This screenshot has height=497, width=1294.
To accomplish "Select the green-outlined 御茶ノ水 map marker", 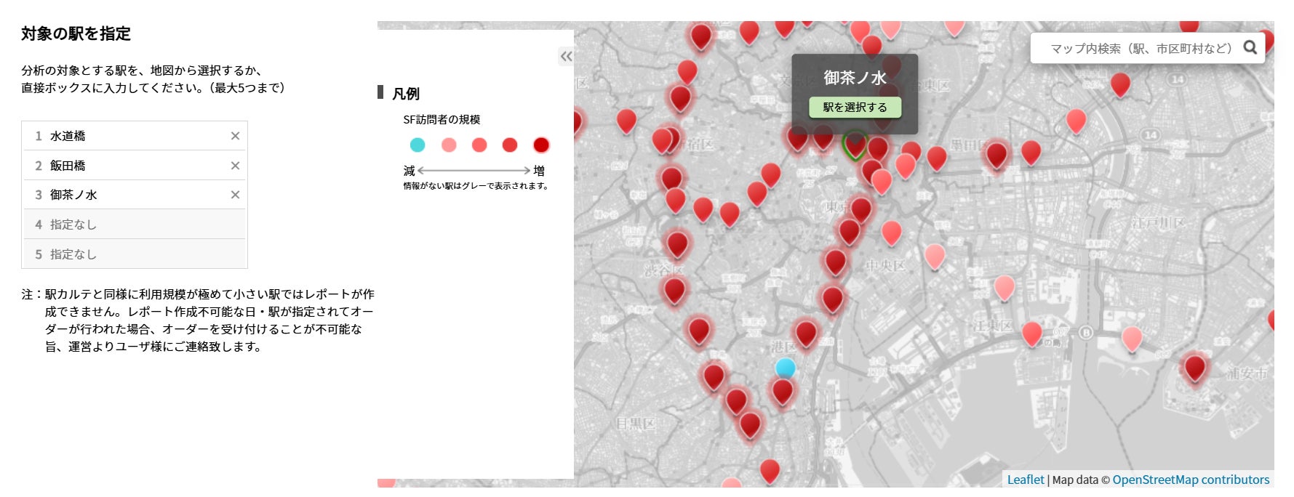I will pyautogui.click(x=855, y=144).
